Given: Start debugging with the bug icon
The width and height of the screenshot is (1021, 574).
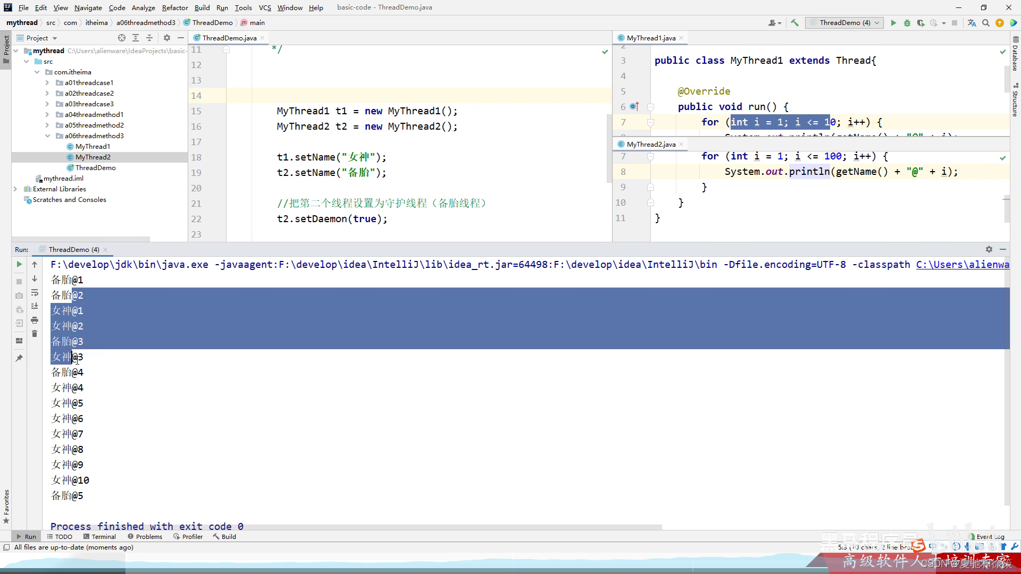Looking at the screenshot, I should [907, 23].
